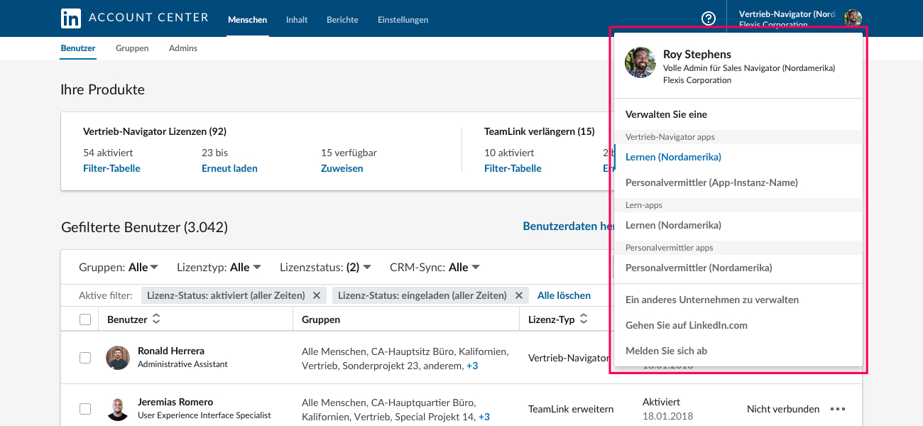923x426 pixels.
Task: Click Jeremias Romero's profile photo
Action: pyautogui.click(x=118, y=408)
